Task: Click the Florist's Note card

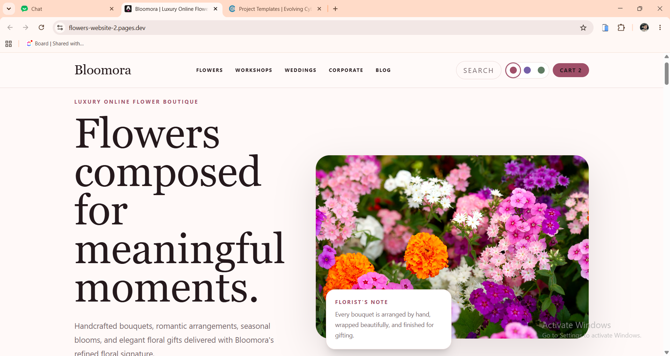Action: point(388,319)
